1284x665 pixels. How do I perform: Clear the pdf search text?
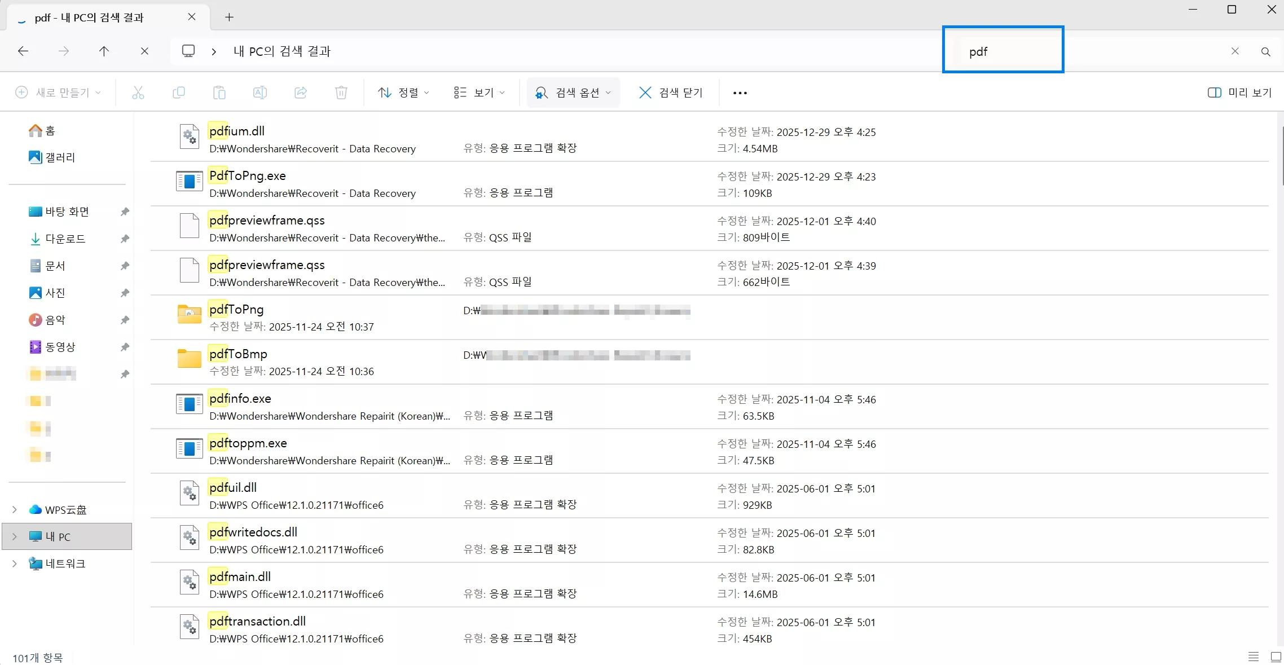(x=1235, y=51)
